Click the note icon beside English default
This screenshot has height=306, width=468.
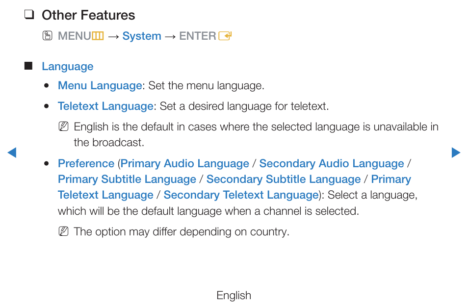tap(64, 127)
